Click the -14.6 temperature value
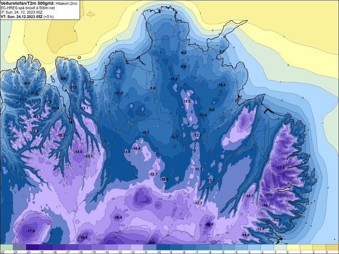 pyautogui.click(x=78, y=152)
